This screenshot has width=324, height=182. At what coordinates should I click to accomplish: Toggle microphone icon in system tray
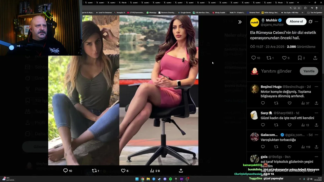304,179
